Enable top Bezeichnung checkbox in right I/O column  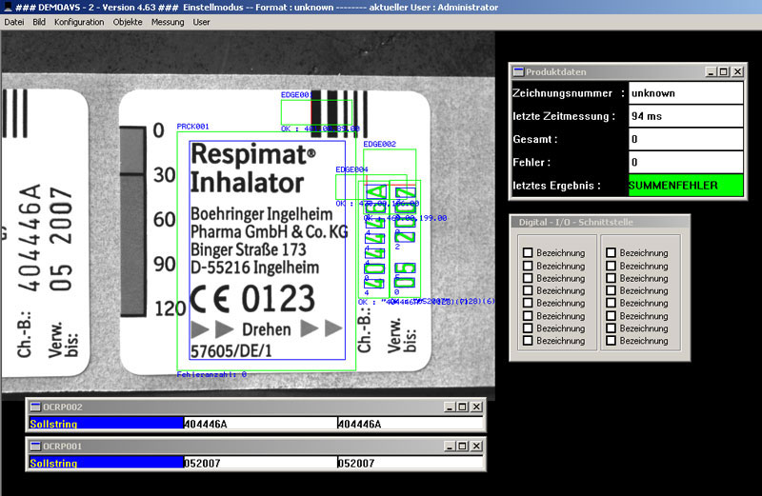(x=610, y=253)
